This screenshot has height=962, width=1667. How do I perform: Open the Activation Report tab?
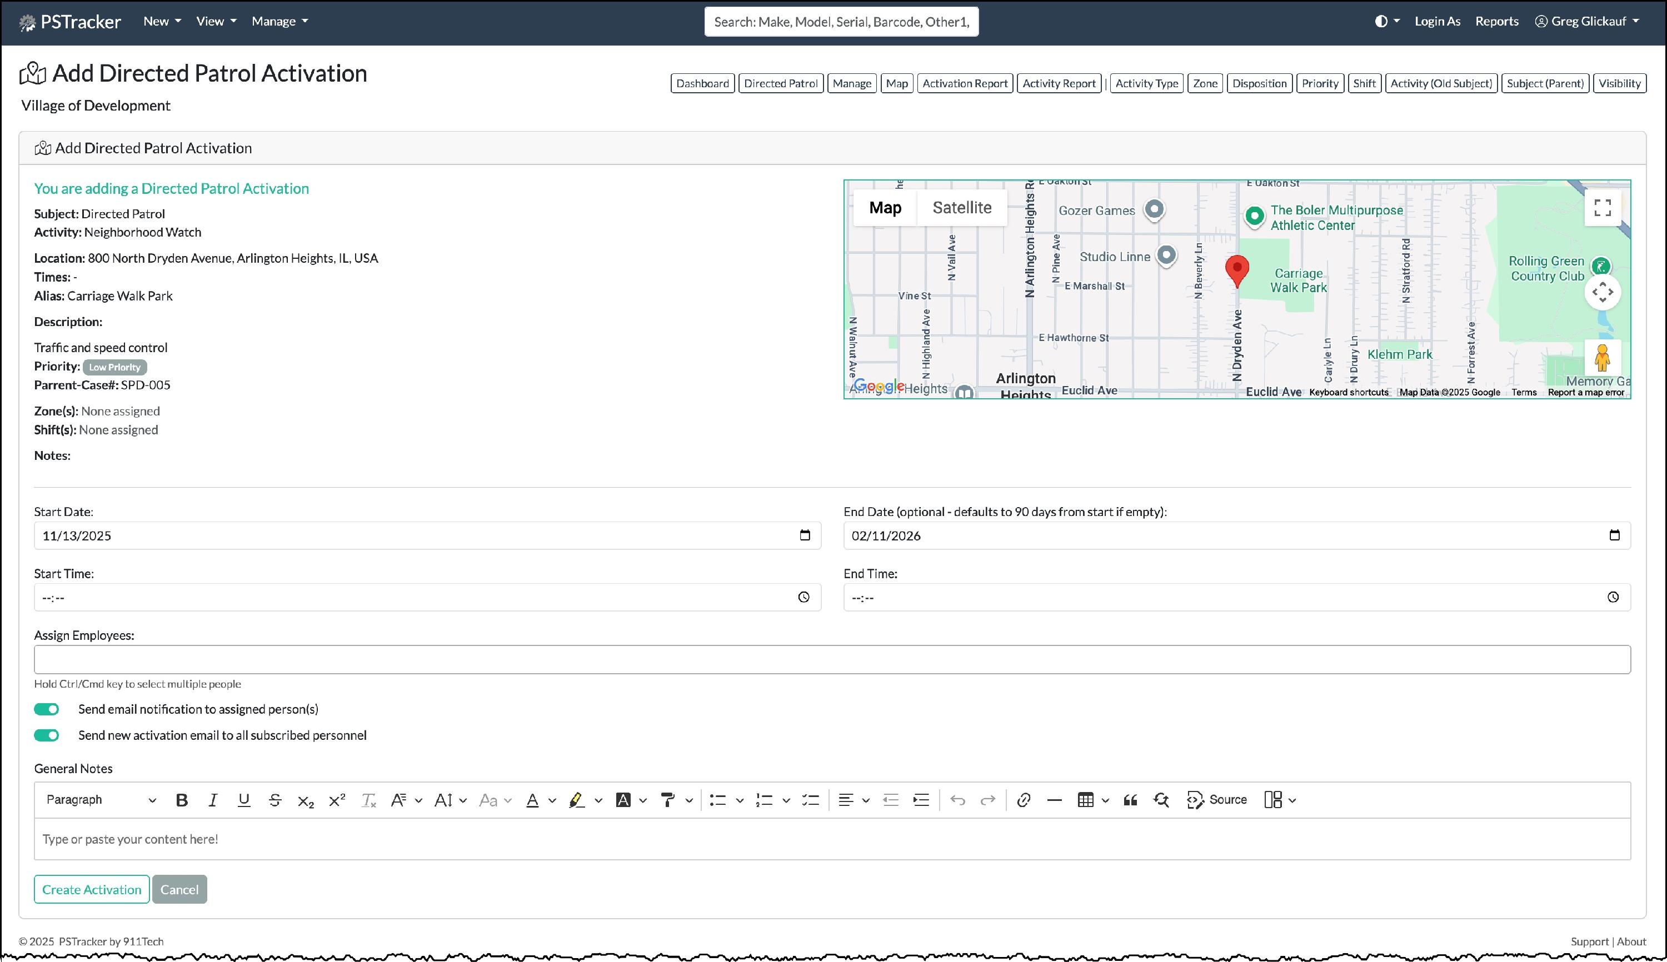[x=965, y=83]
